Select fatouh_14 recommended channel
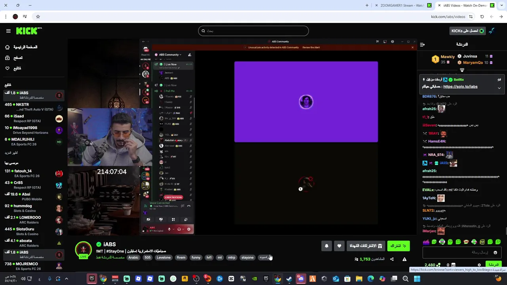This screenshot has height=285, width=507. [x=34, y=173]
